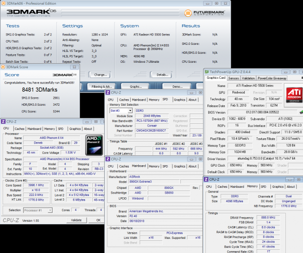
Task: Switch to the GPU-Z Sensors tab
Action: tap(233, 78)
